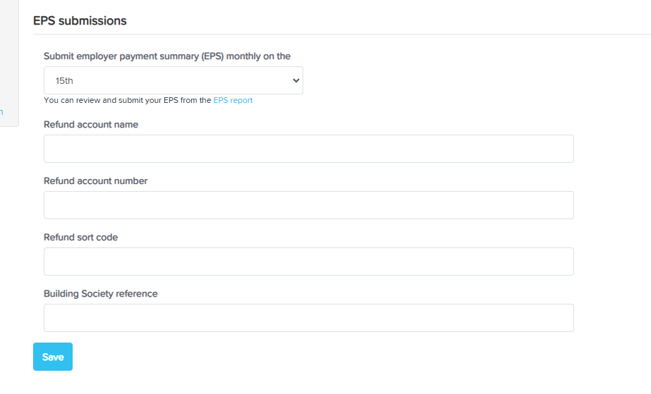The image size is (651, 394).
Task: Click the partially visible blue sidebar link
Action: tap(1, 112)
